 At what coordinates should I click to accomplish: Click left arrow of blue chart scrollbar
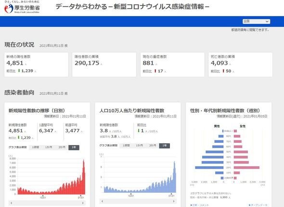[102, 201]
